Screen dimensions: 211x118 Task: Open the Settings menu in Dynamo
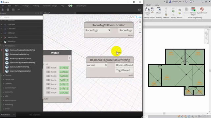pyautogui.click(x=36, y=6)
